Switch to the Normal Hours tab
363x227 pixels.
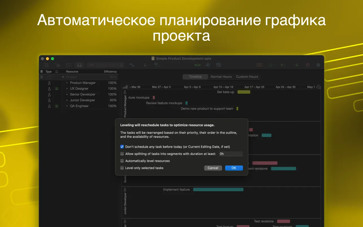[x=221, y=77]
